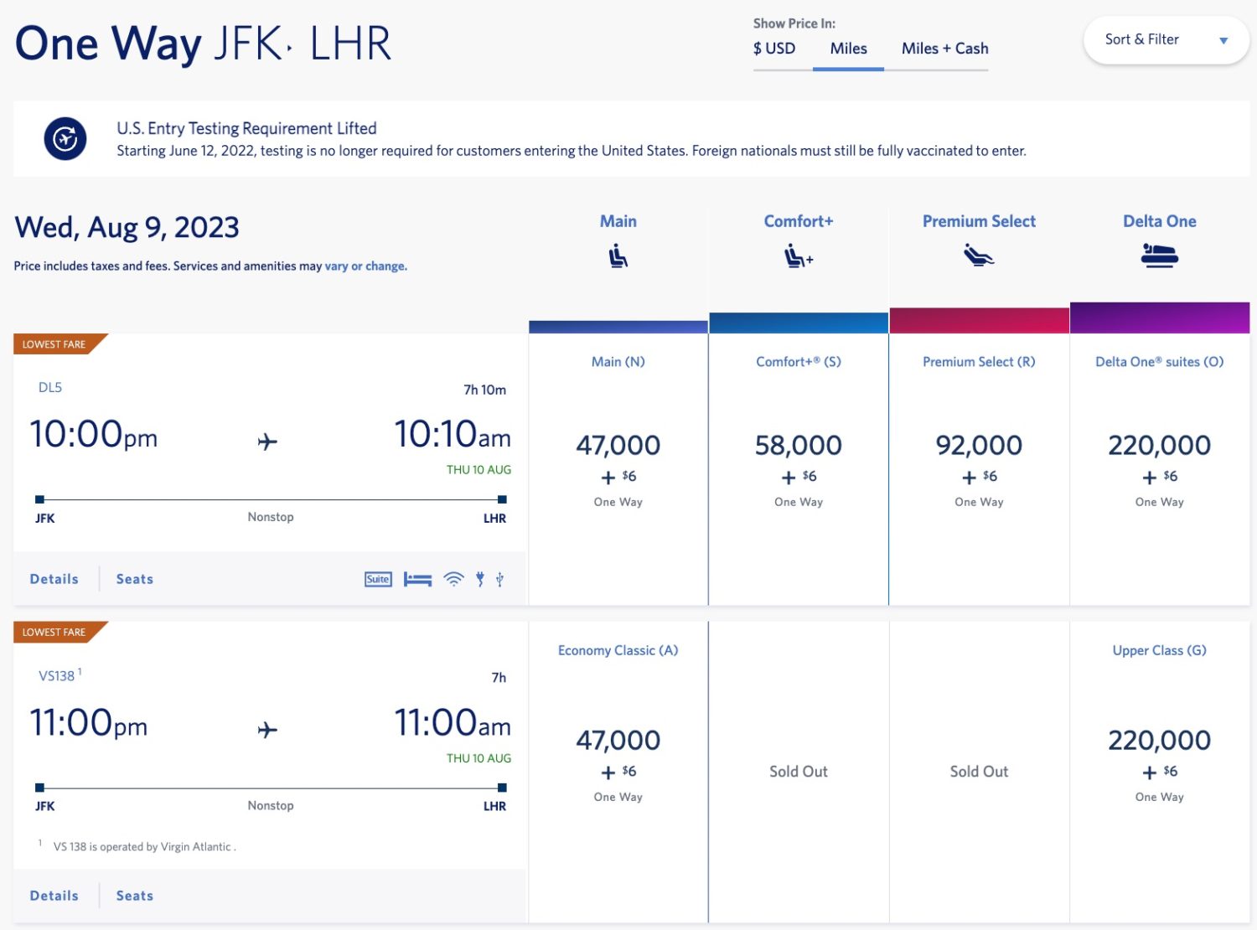The image size is (1257, 930).
Task: Select the 47,000 miles Main (N) fare
Action: point(618,445)
